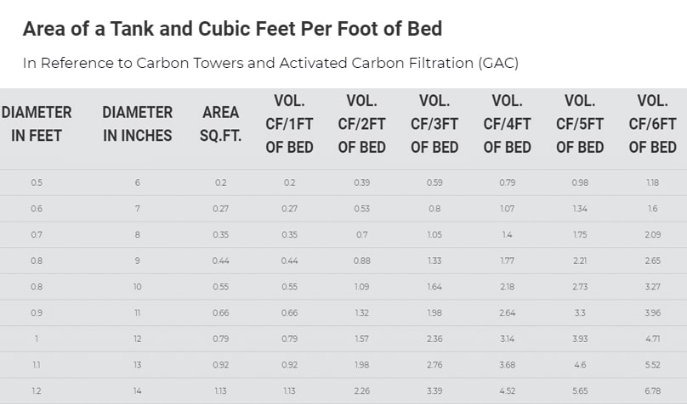Select the 'Area Sq.Ft.' column header
This screenshot has width=687, height=404.
pyautogui.click(x=221, y=124)
